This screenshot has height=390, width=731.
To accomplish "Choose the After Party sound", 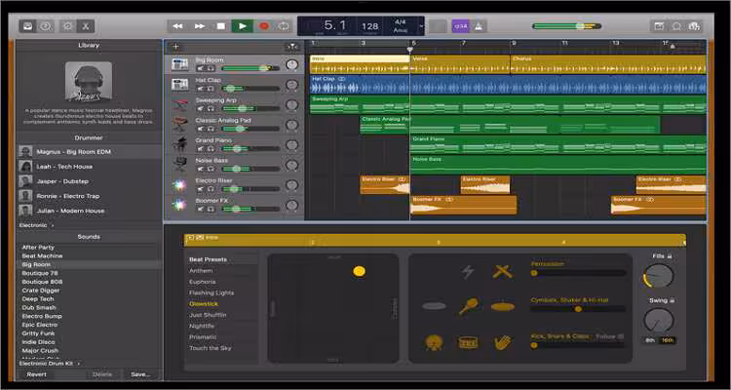I will coord(38,248).
